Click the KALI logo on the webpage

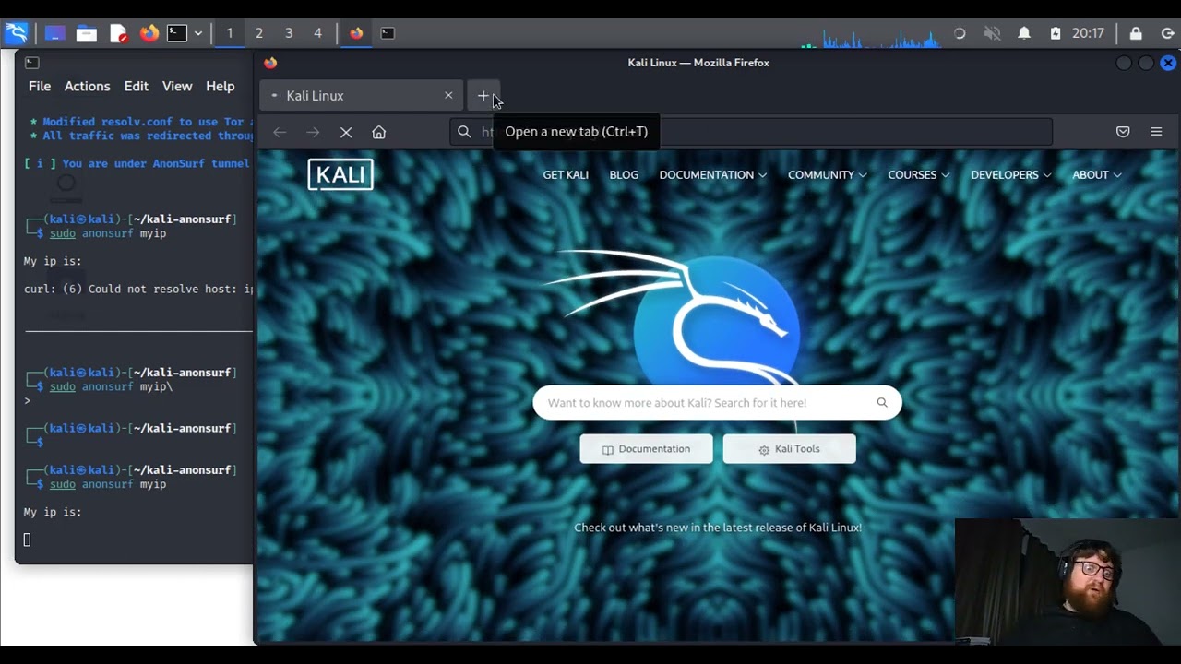click(x=340, y=174)
